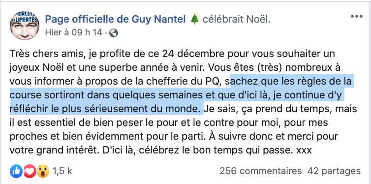The width and height of the screenshot is (371, 184).
Task: View the 42 partages list
Action: click(x=334, y=171)
